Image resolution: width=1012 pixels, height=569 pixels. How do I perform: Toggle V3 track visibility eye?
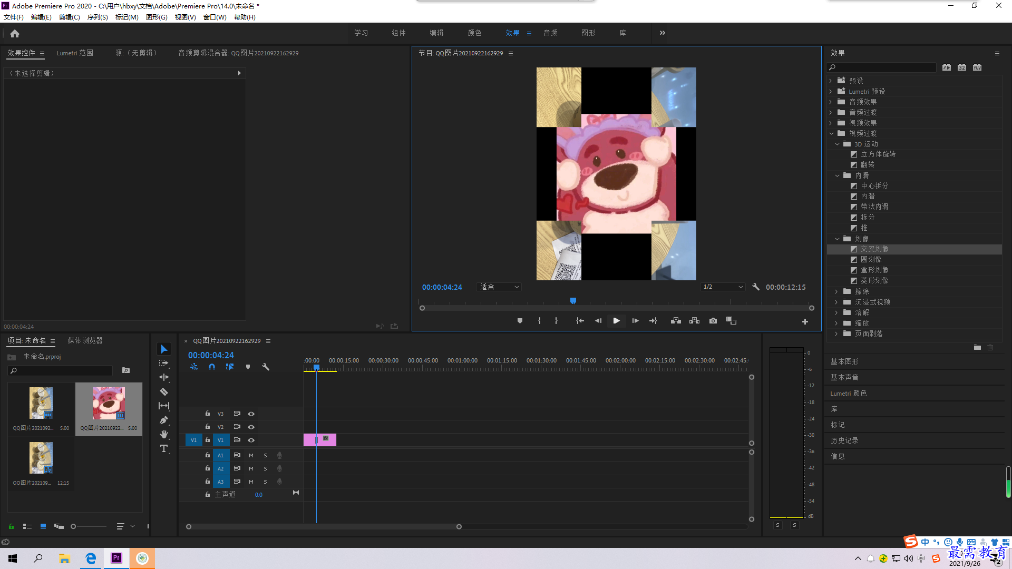tap(251, 414)
